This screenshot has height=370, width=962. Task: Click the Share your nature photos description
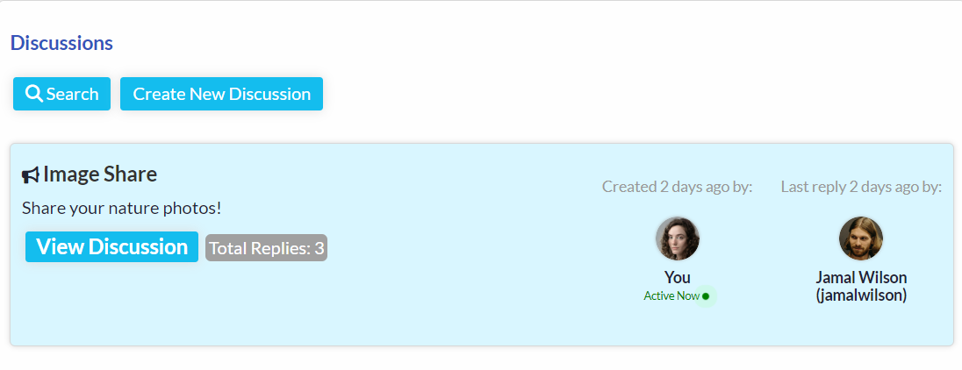[x=121, y=209]
